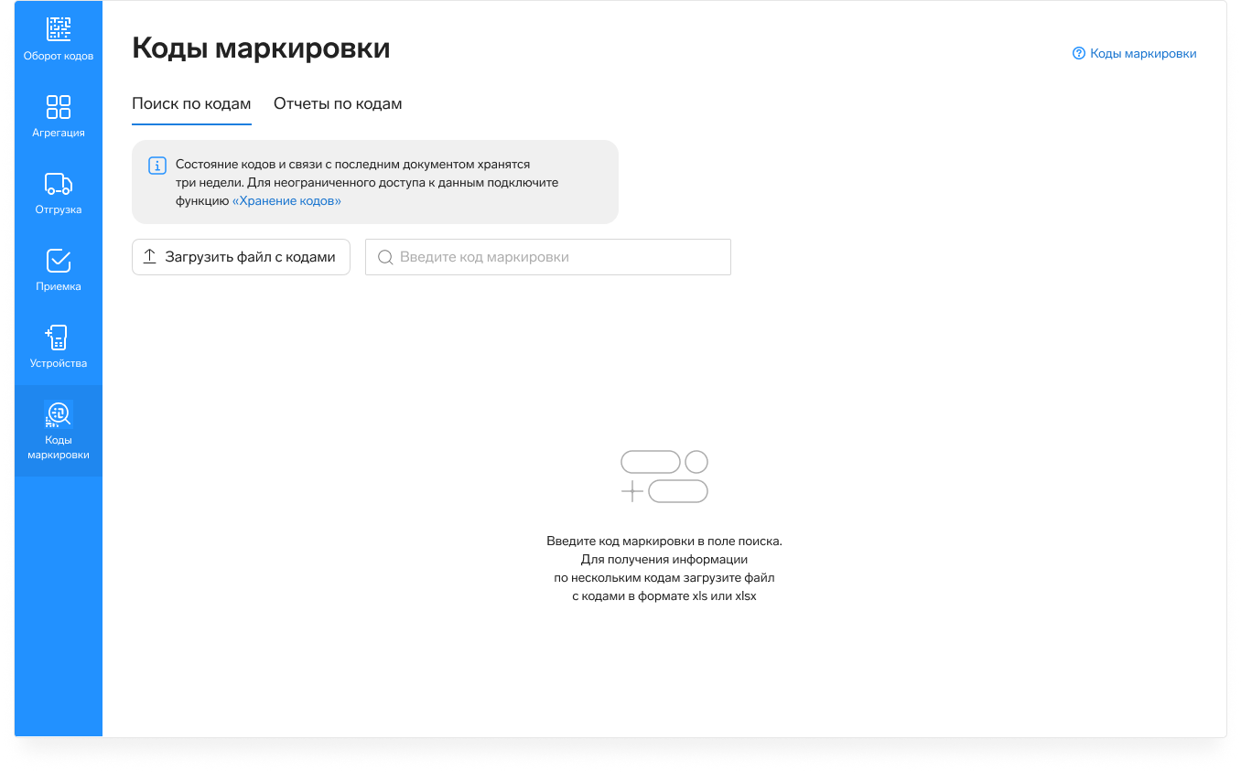The image size is (1241, 772).
Task: Click the empty-state placeholder illustration
Action: (x=664, y=477)
